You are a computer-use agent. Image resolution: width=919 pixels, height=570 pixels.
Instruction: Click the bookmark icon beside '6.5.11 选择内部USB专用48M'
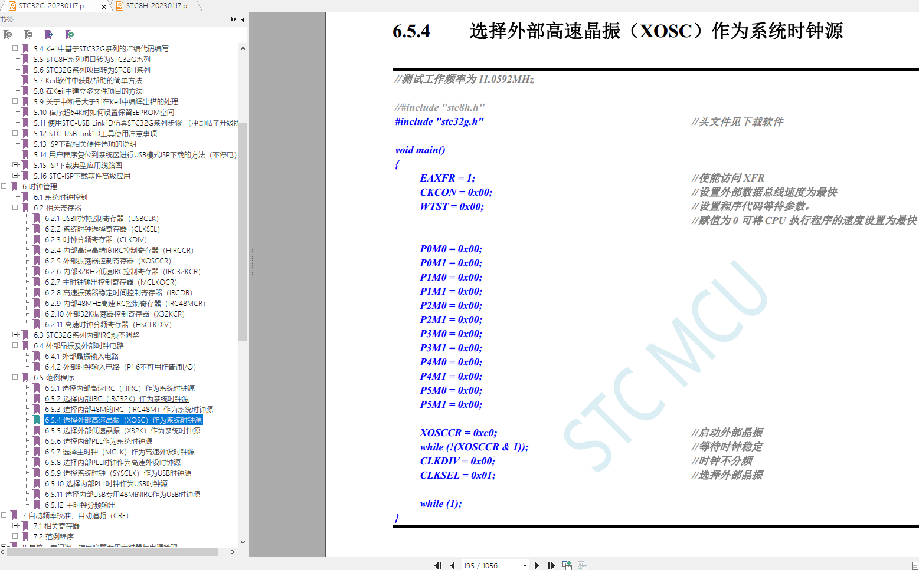point(37,495)
